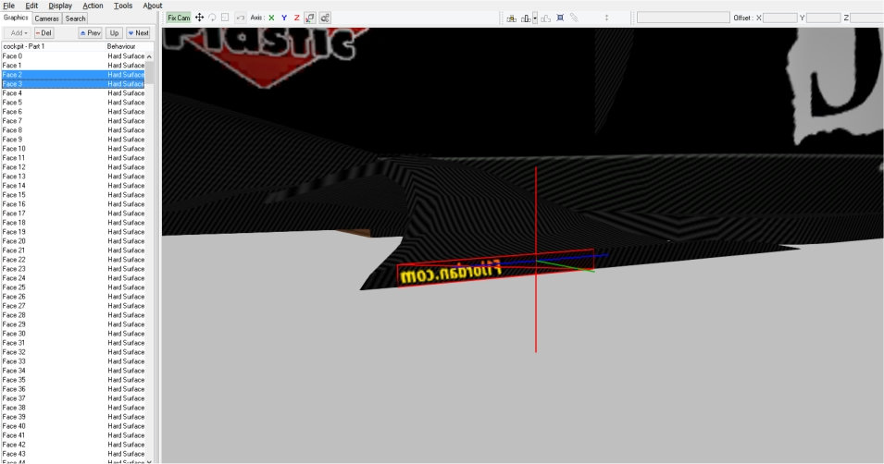Click the Offset Z input field

[x=867, y=18]
